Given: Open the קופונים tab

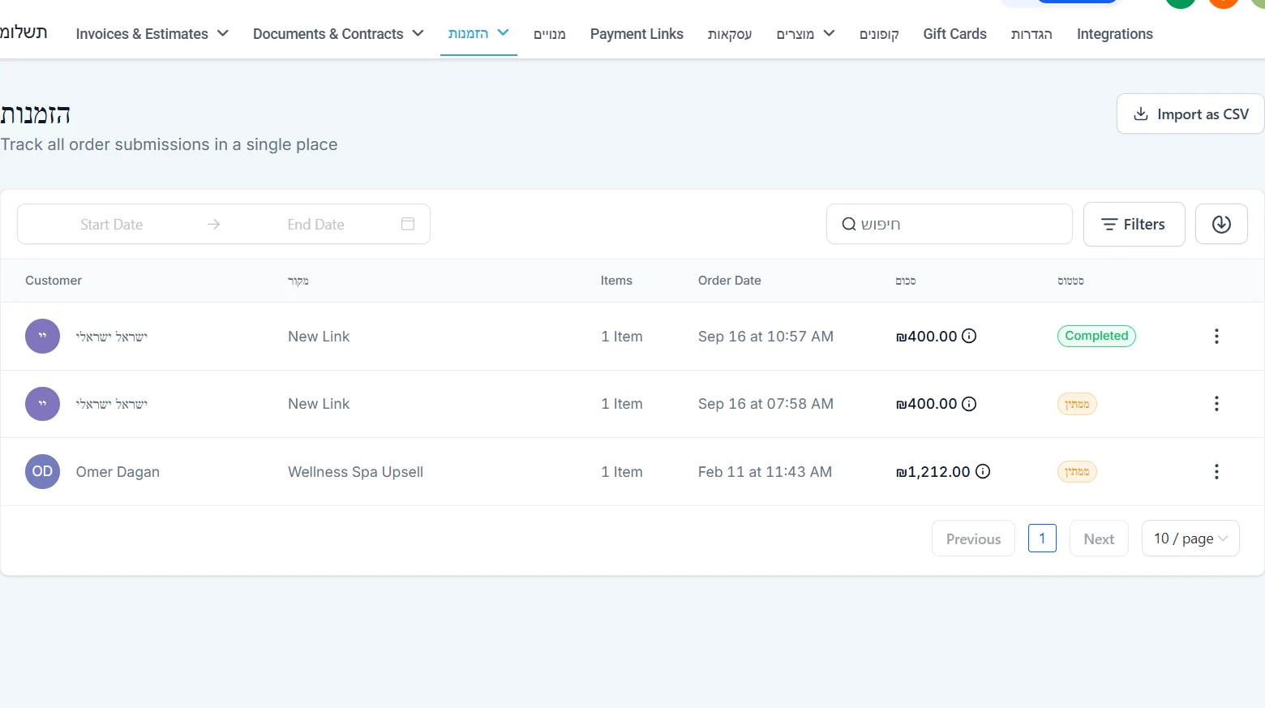Looking at the screenshot, I should [879, 34].
